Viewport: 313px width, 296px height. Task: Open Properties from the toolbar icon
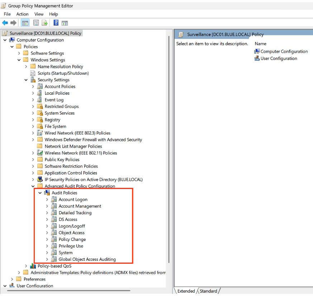coord(36,23)
